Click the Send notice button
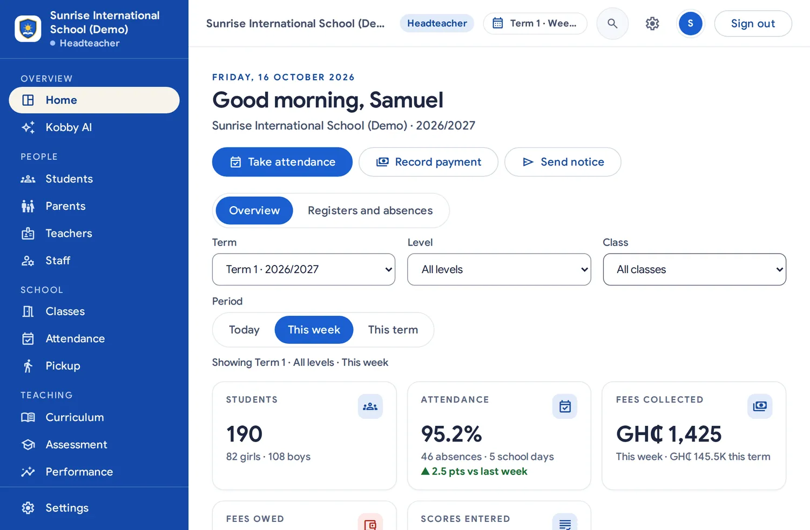Screen dimensions: 810x530 click(563, 162)
